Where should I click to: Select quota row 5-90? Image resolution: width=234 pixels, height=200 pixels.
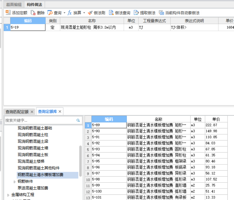coord(156,131)
